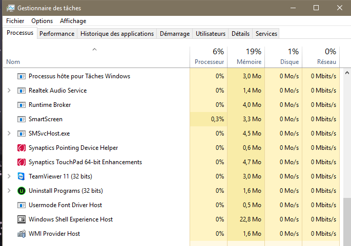Expand the SMSvcHost.exe process group
351x246 pixels.
point(9,133)
